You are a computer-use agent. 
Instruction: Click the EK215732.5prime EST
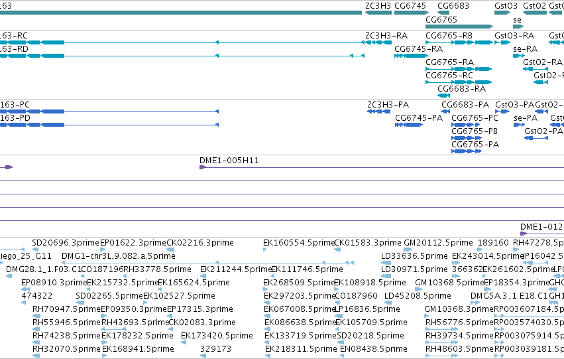pyautogui.click(x=90, y=289)
